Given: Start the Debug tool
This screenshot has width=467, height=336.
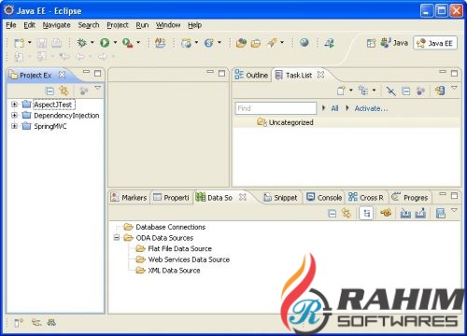Looking at the screenshot, I should (82, 43).
